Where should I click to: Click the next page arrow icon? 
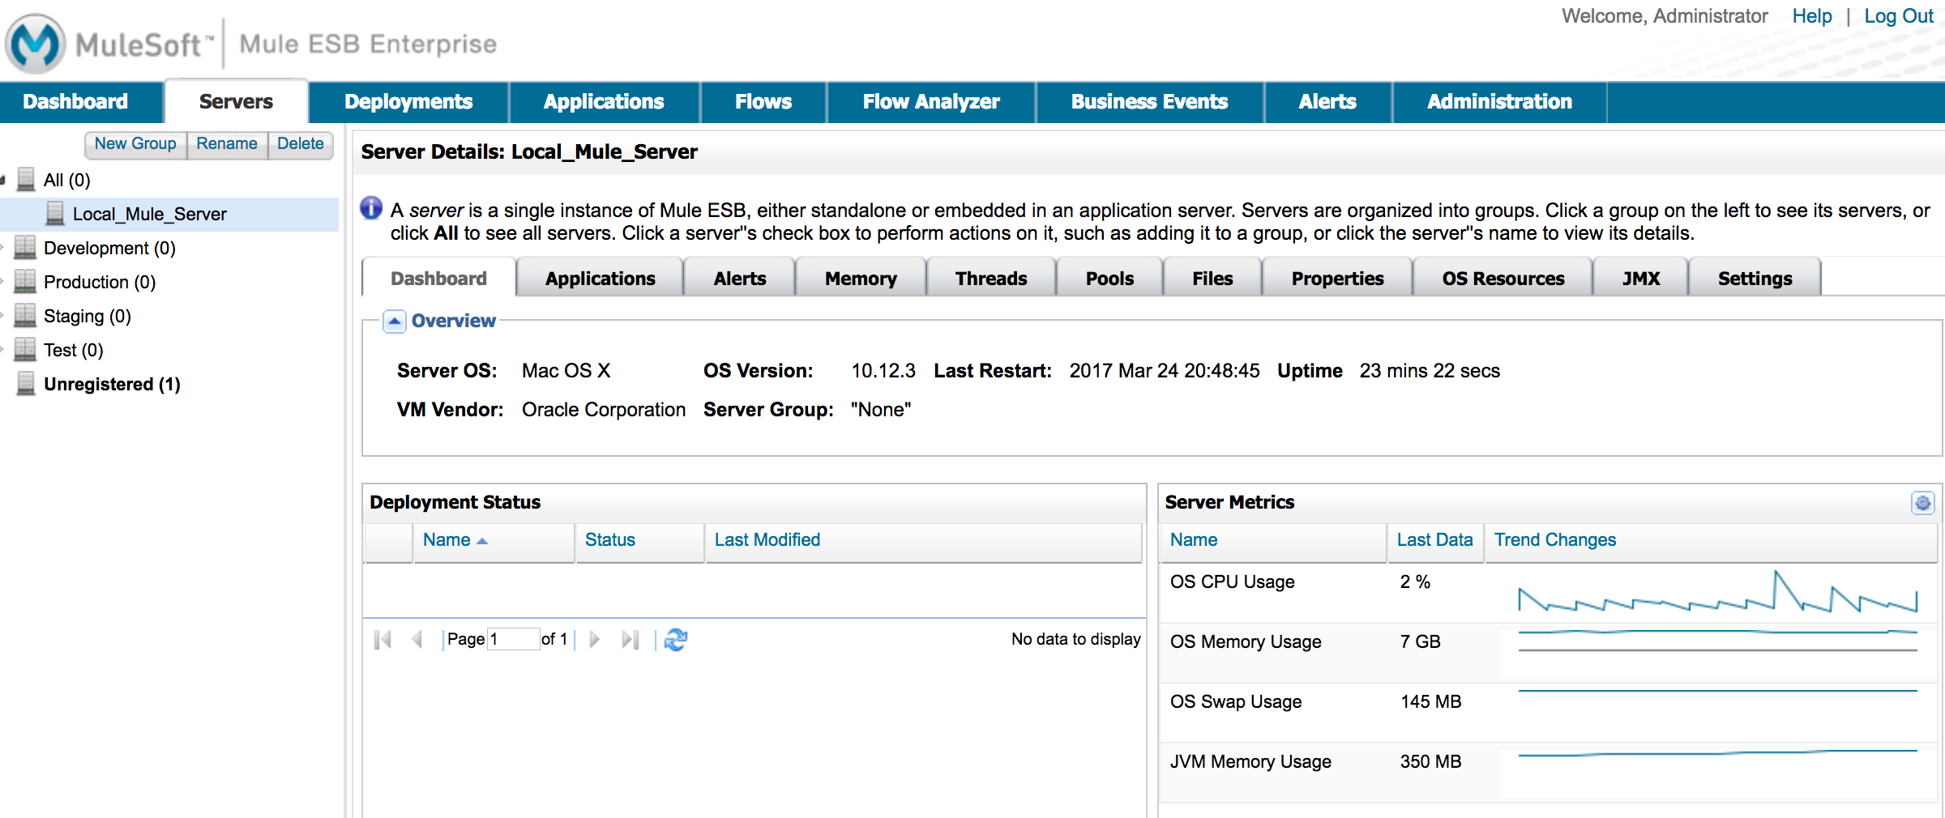click(595, 640)
